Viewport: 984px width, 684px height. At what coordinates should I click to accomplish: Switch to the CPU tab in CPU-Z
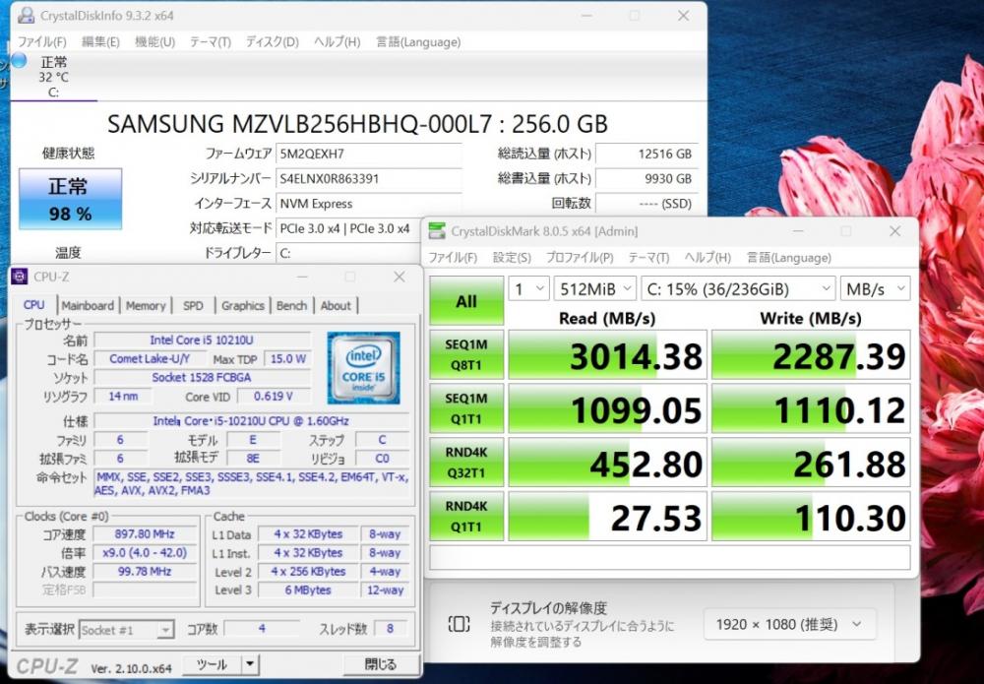click(x=33, y=305)
